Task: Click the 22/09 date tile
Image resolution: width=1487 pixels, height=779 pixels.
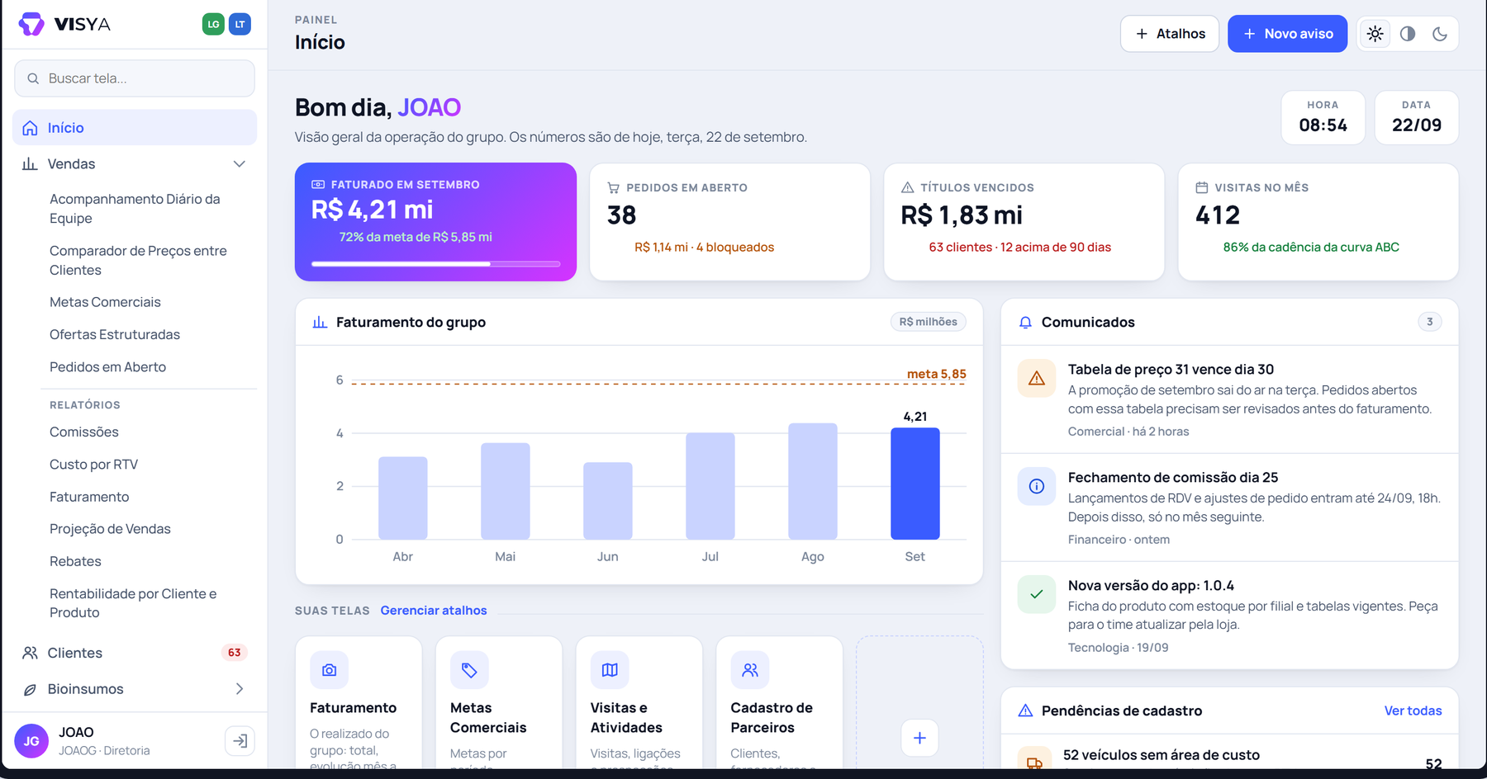Action: pyautogui.click(x=1416, y=117)
